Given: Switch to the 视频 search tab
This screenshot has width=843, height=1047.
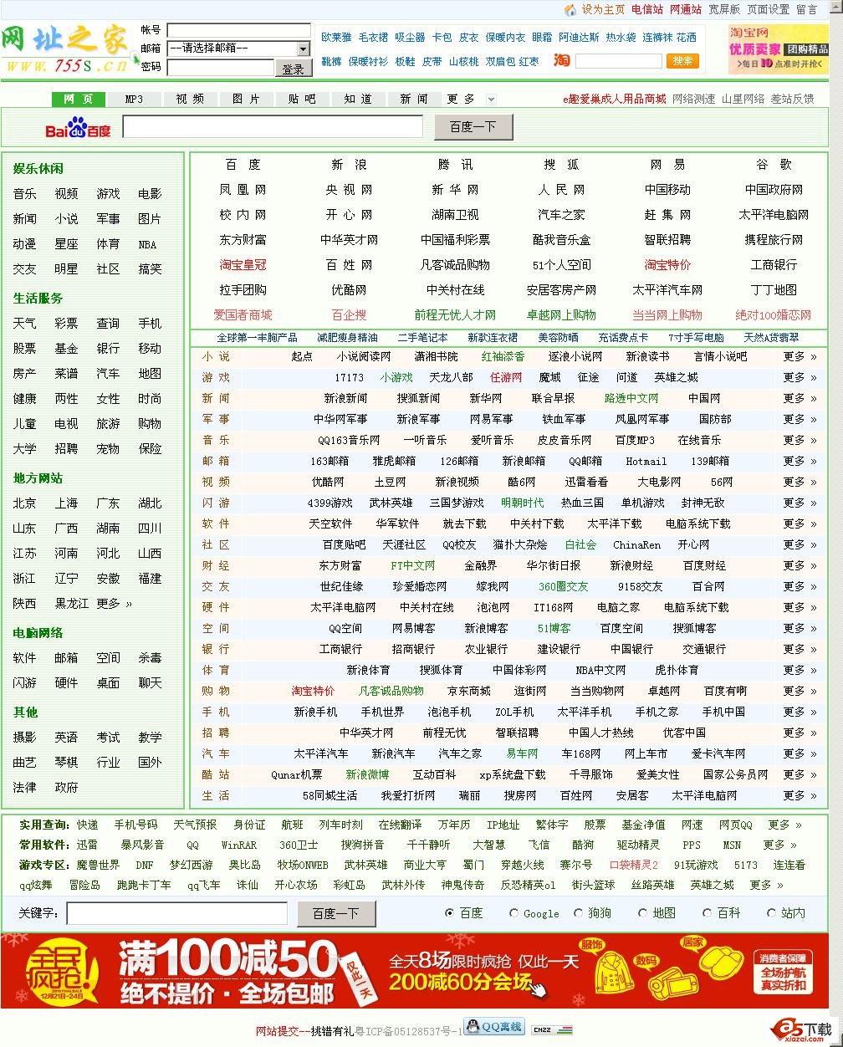Looking at the screenshot, I should [x=190, y=99].
